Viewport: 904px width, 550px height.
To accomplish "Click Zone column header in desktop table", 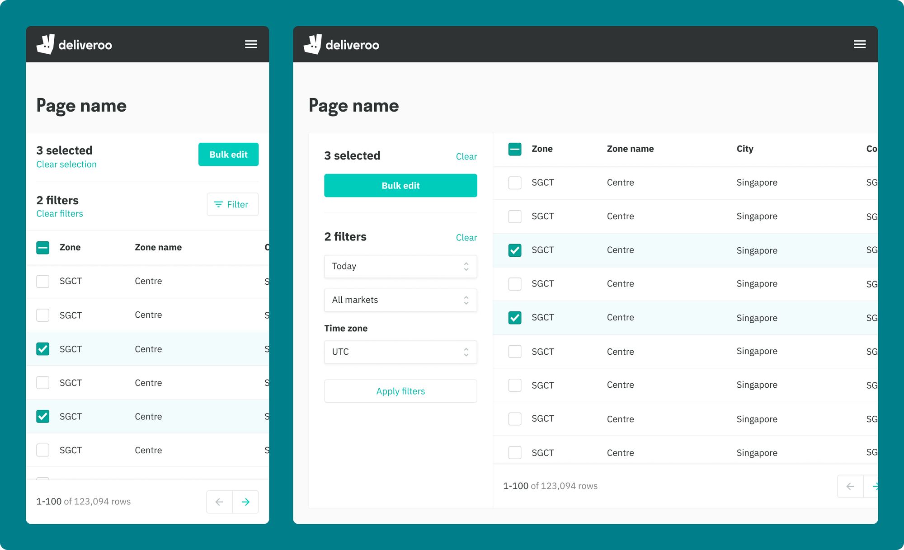I will (542, 149).
